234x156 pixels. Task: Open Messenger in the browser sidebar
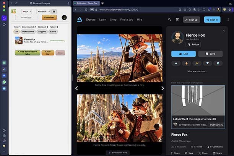point(4,76)
